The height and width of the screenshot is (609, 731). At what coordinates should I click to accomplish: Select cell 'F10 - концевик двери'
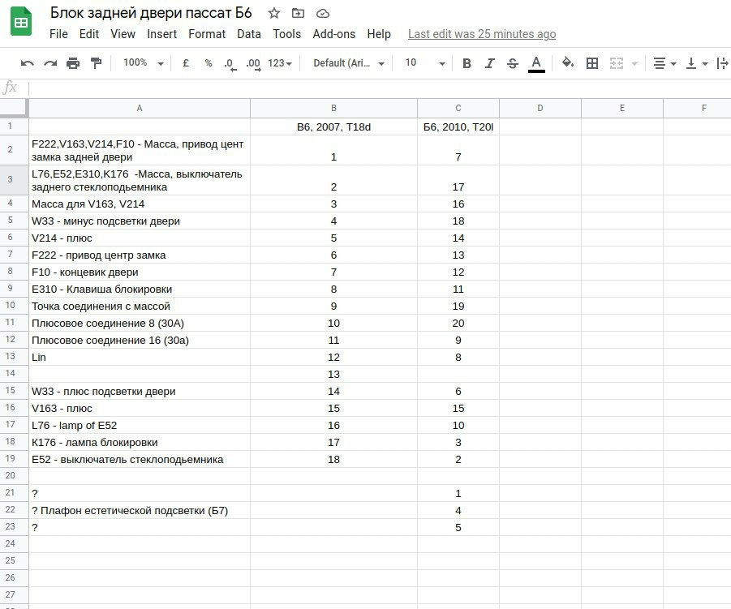pos(140,272)
